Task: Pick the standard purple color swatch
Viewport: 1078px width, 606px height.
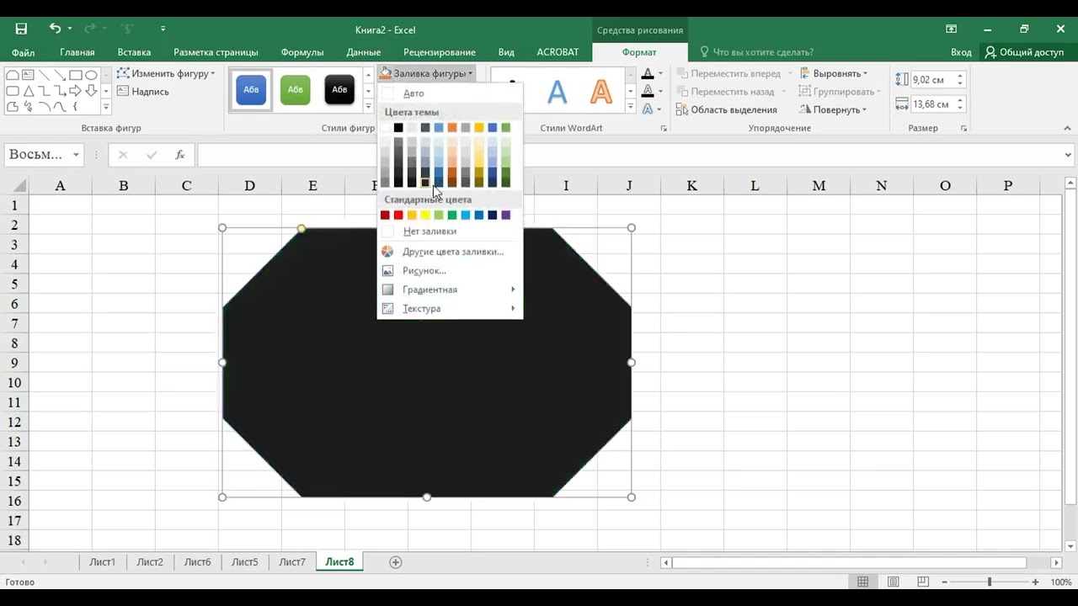Action: tap(506, 215)
